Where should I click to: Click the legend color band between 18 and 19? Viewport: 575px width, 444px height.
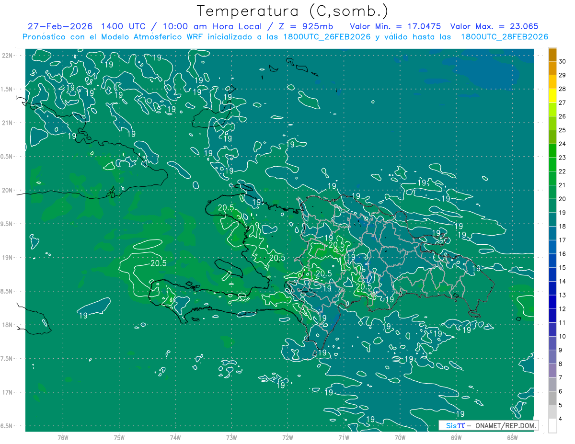pos(552,220)
